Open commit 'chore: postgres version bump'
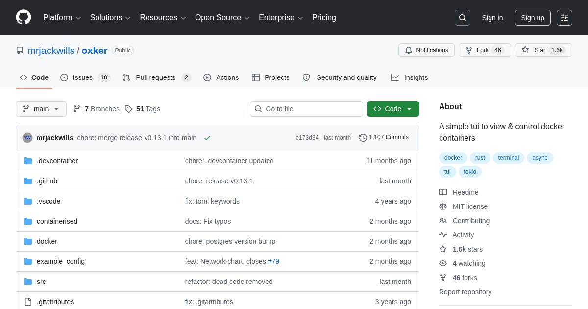588x309 pixels. pos(230,241)
